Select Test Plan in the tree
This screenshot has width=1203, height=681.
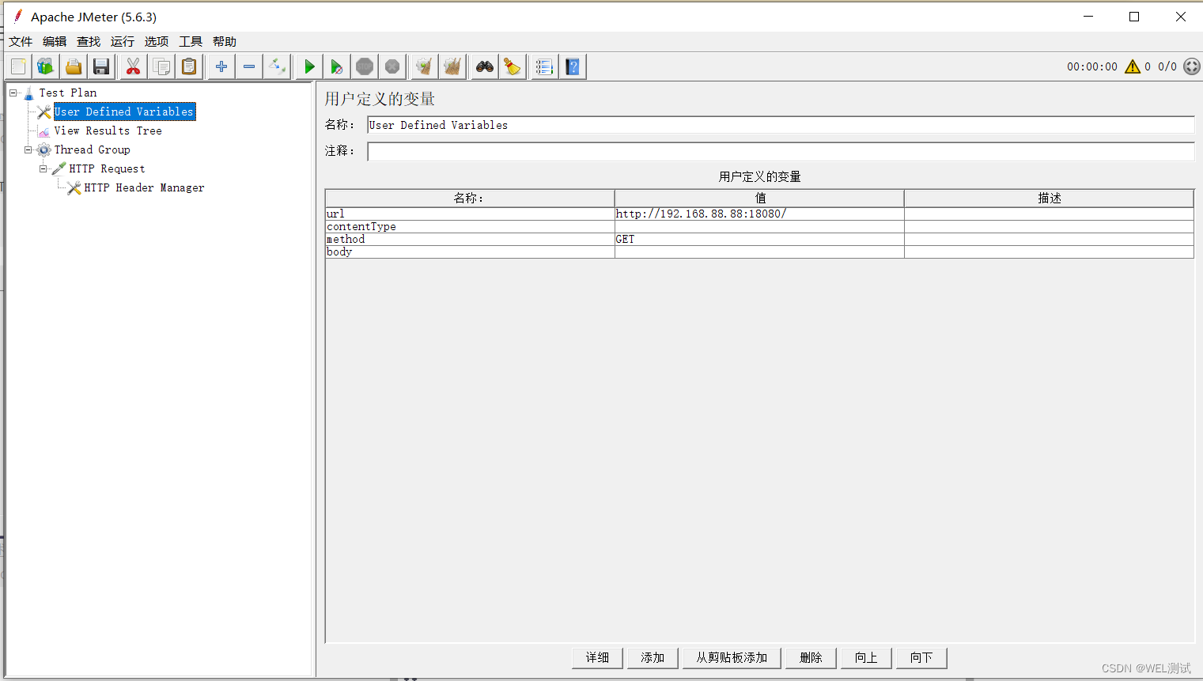point(68,93)
